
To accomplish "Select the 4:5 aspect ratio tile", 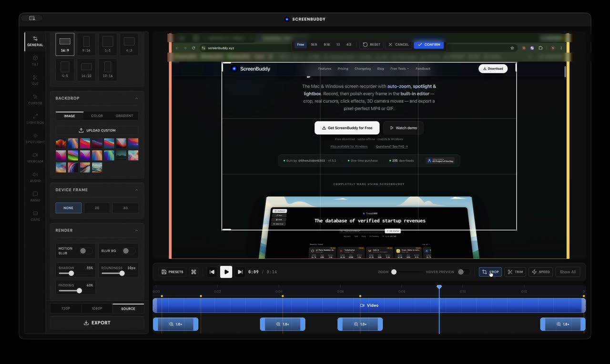I will [x=65, y=70].
